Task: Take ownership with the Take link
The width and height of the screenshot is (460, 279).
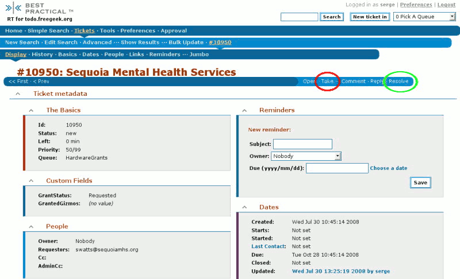Action: (327, 82)
